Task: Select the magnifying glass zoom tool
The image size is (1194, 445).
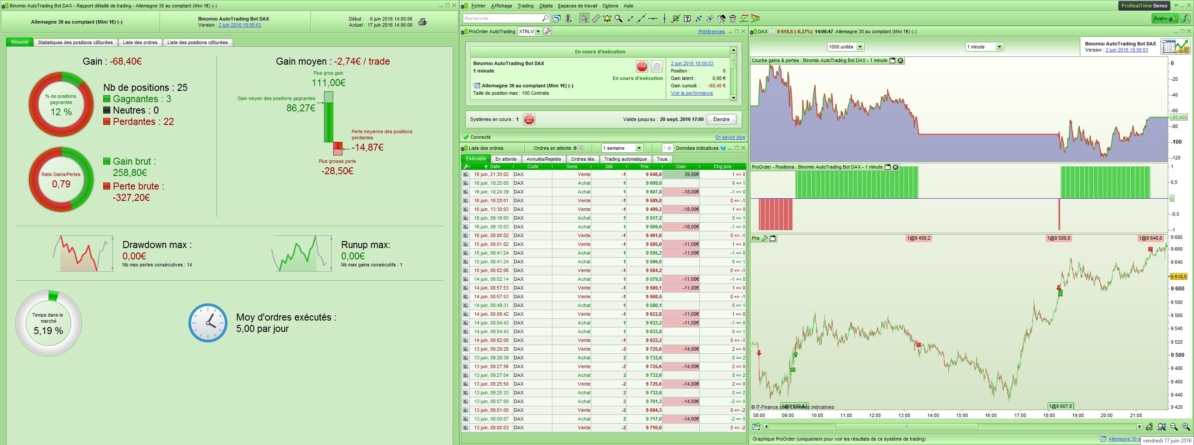Action: [x=618, y=19]
